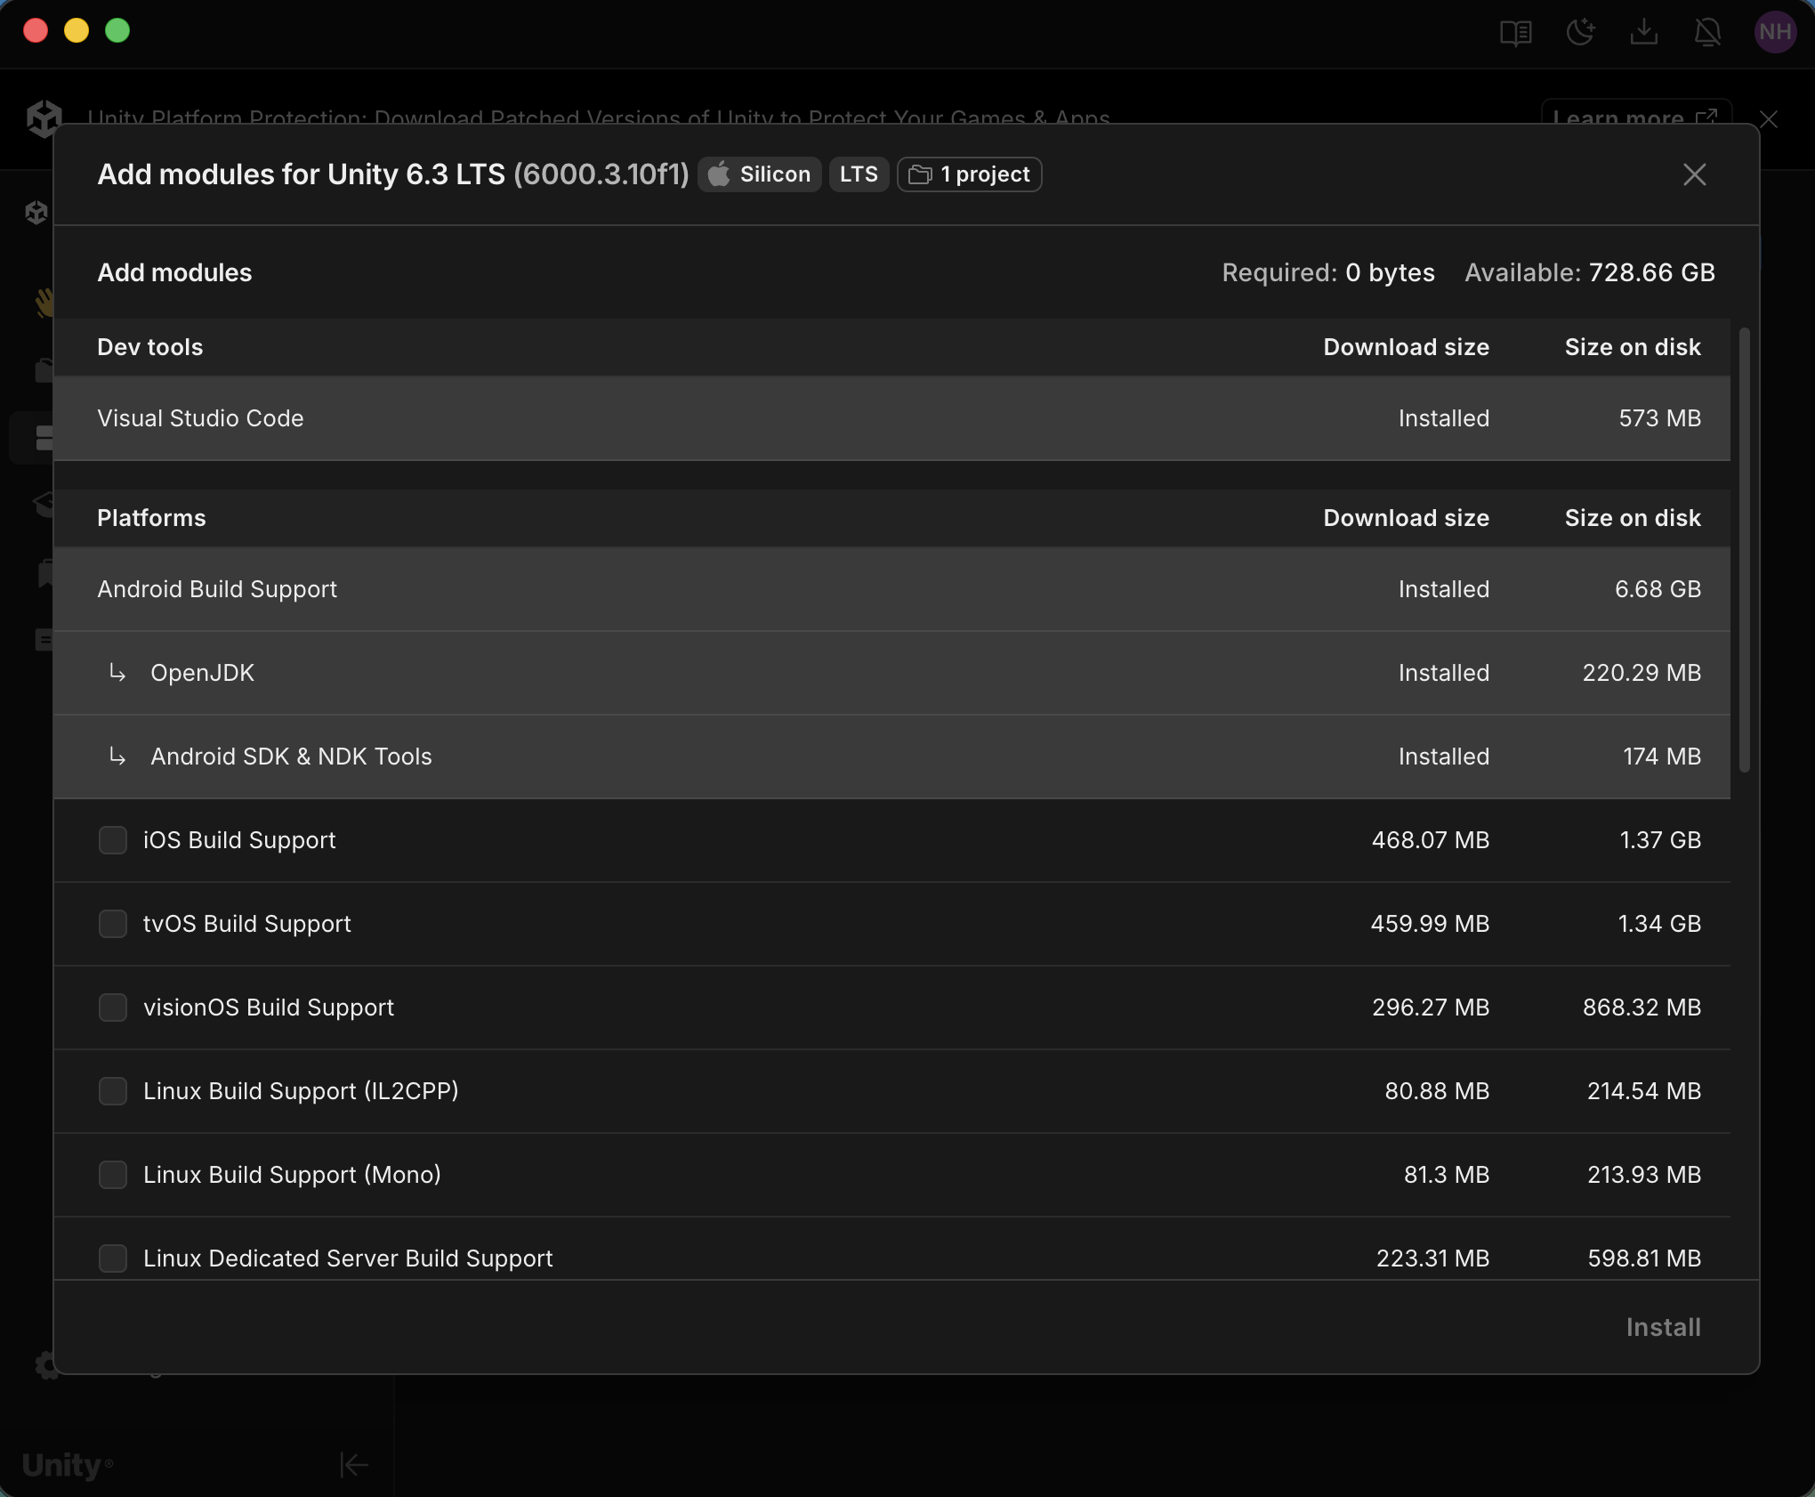
Task: Toggle dark mode with the moon icon
Action: (x=1581, y=32)
